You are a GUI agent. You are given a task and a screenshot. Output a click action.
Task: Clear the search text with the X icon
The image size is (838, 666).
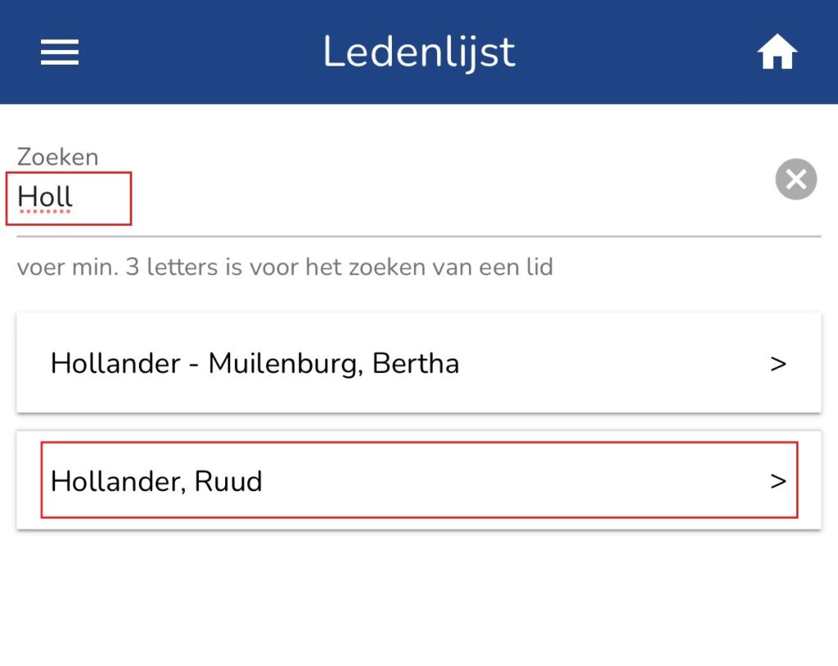795,179
